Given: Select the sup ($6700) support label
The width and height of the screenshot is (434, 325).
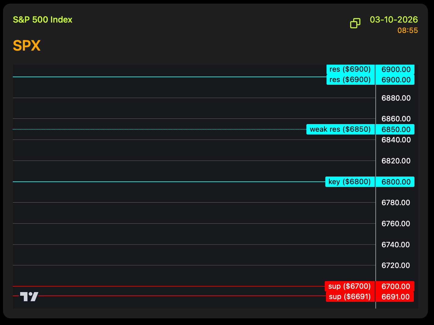Looking at the screenshot, I should 349,286.
